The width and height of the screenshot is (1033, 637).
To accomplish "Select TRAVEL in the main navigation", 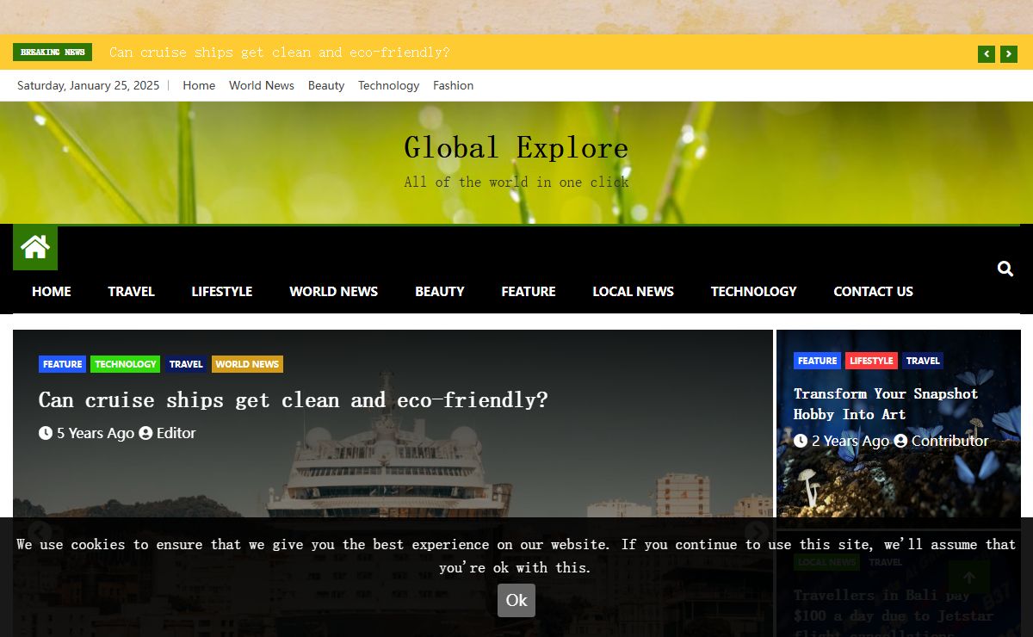I will click(x=131, y=291).
